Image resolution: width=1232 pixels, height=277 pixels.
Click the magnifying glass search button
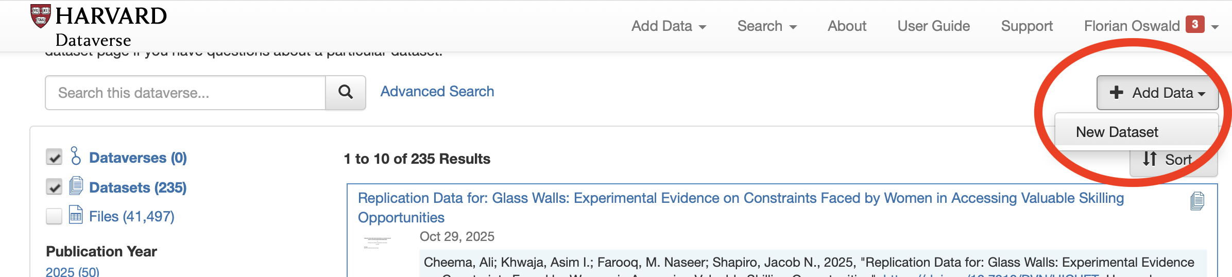(x=346, y=93)
